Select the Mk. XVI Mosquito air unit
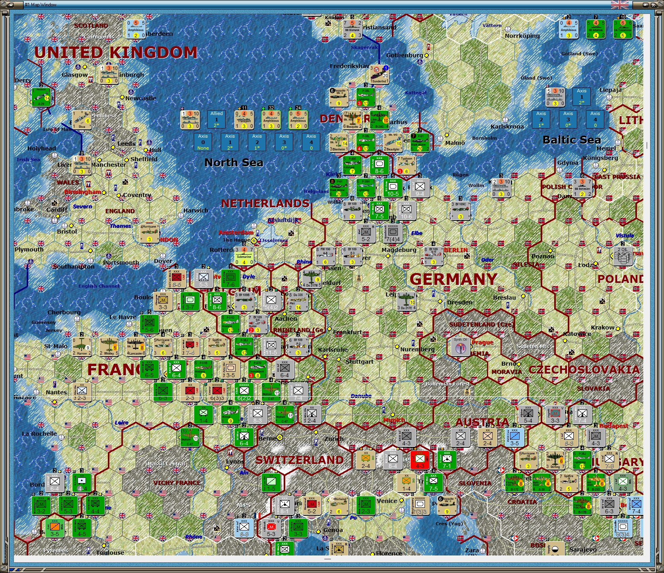The image size is (664, 573). [352, 120]
